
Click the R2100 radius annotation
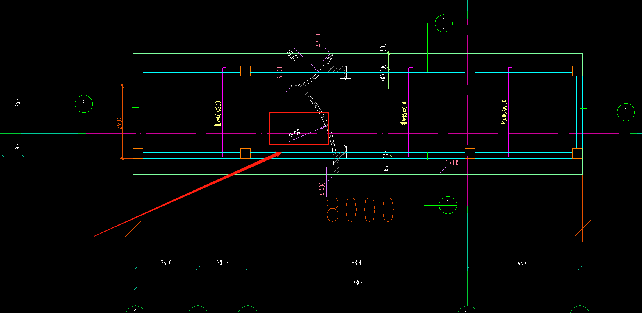292,55
